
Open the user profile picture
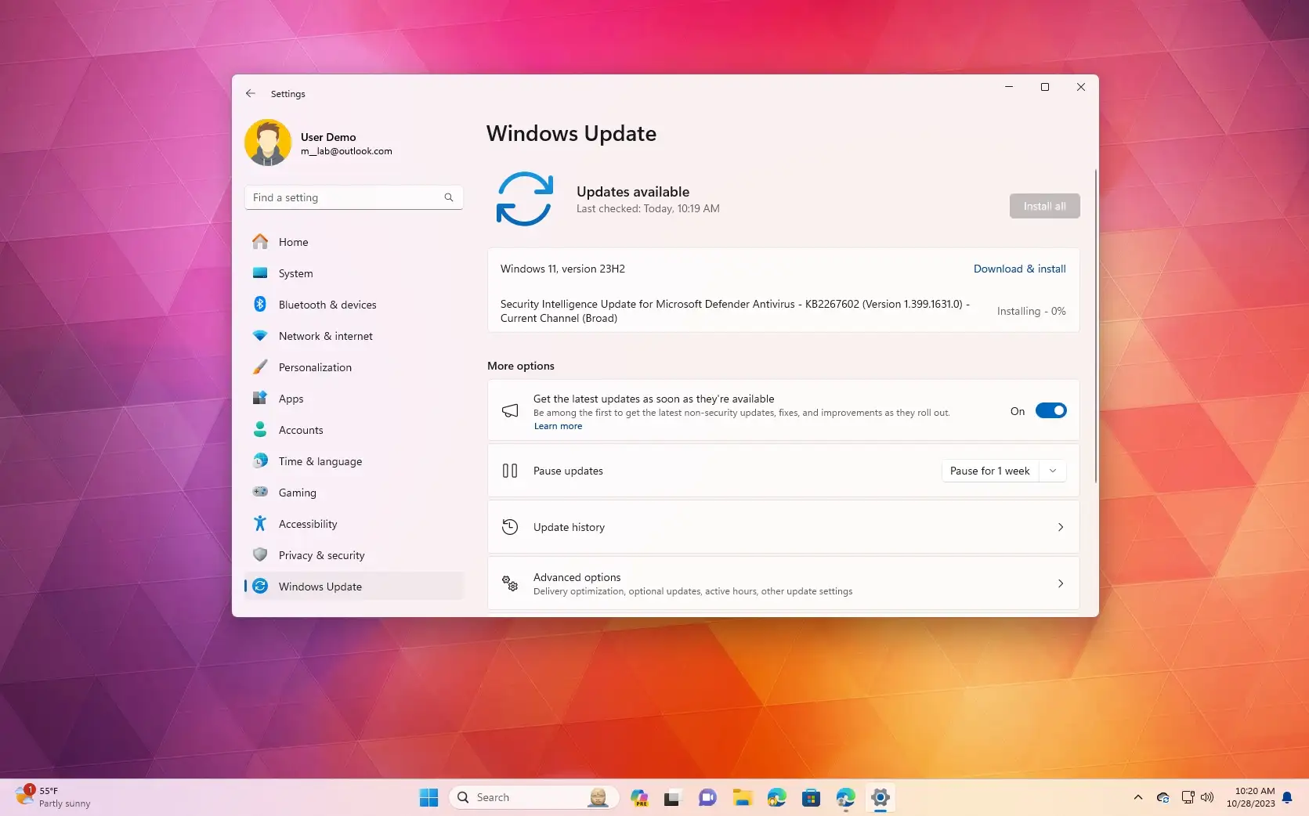click(268, 143)
